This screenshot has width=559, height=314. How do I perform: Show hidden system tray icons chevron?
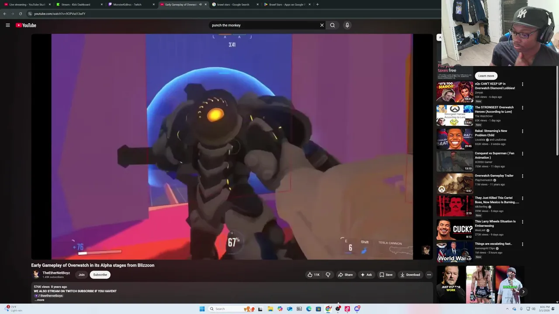pyautogui.click(x=507, y=309)
